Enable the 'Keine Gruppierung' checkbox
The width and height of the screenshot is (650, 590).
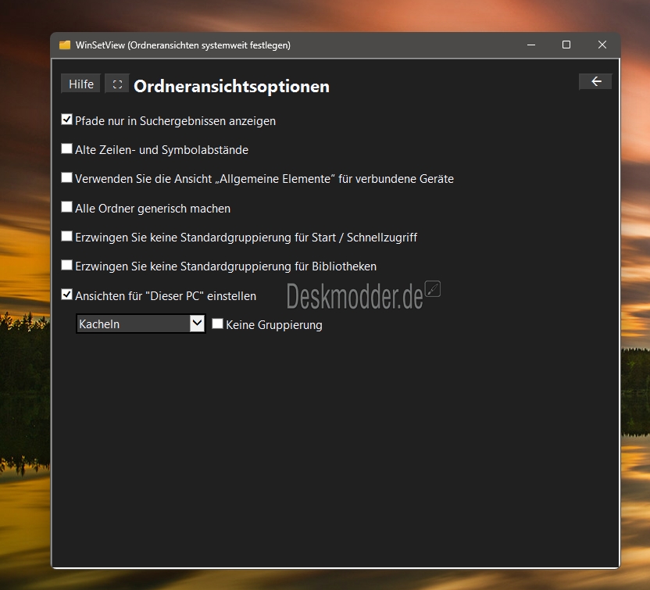coord(218,324)
